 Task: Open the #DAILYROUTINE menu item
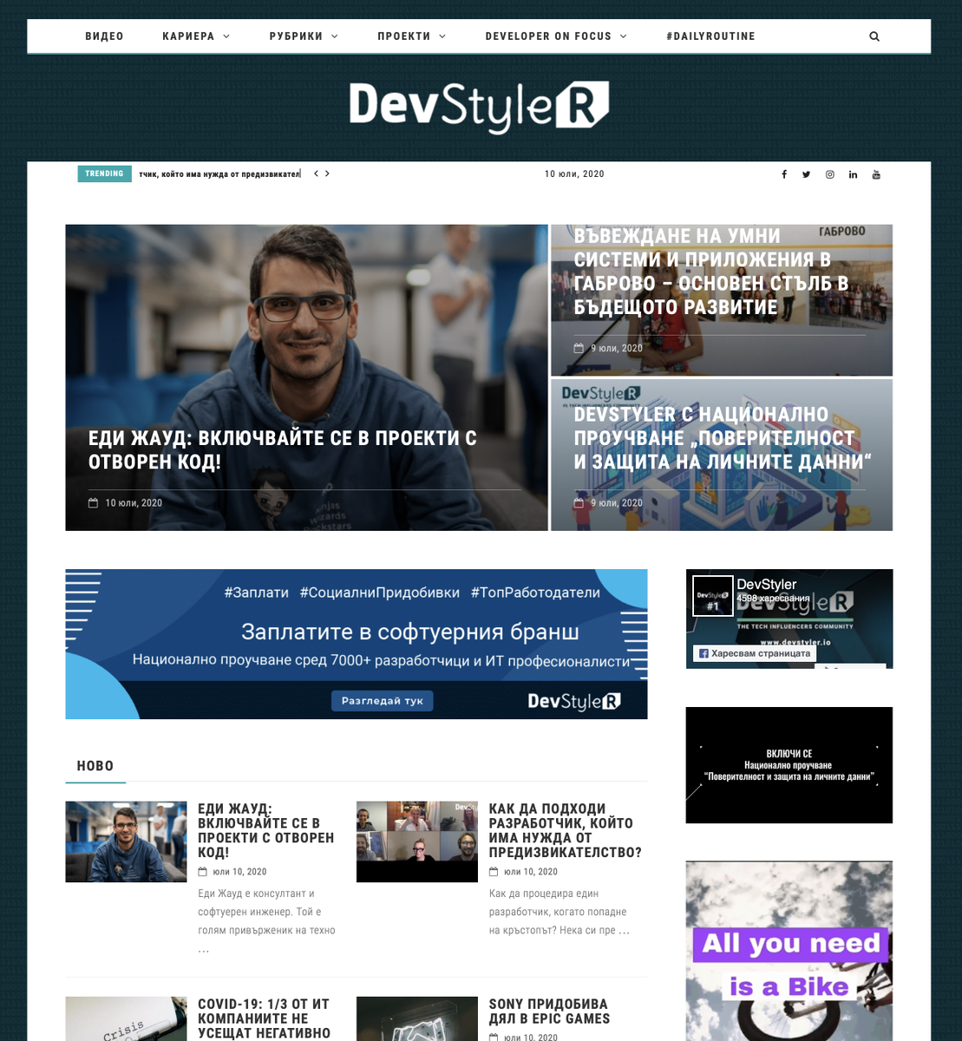[710, 36]
